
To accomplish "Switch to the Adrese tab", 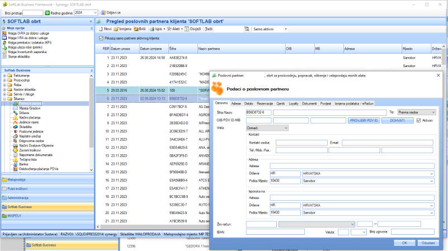I will click(236, 103).
